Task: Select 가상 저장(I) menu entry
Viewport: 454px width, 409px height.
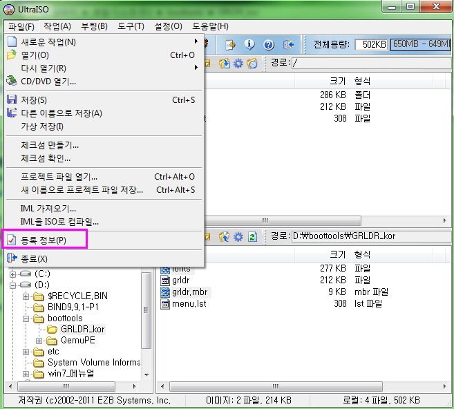Action: tap(104, 126)
